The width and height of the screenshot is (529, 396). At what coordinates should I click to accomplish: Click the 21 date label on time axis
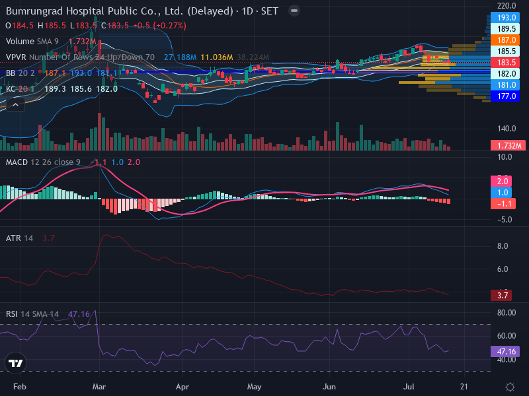pos(464,387)
